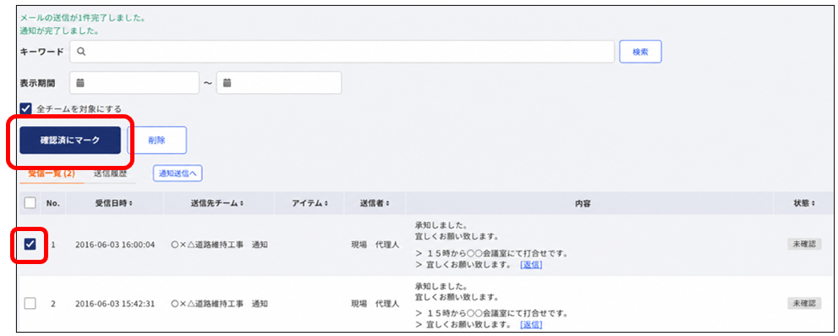Click the 検索 search button

coord(640,52)
